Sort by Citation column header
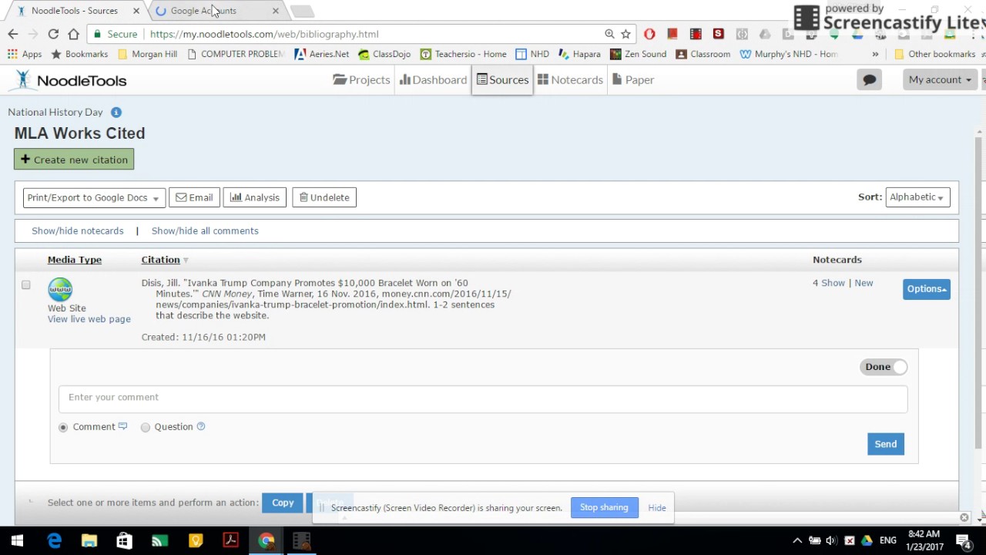Screen dimensions: 986x555 [160, 260]
